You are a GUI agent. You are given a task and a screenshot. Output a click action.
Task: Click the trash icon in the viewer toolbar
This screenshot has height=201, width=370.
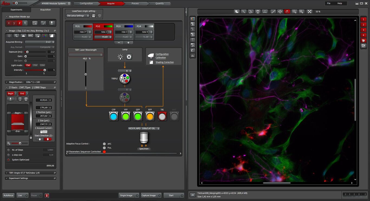click(x=257, y=12)
